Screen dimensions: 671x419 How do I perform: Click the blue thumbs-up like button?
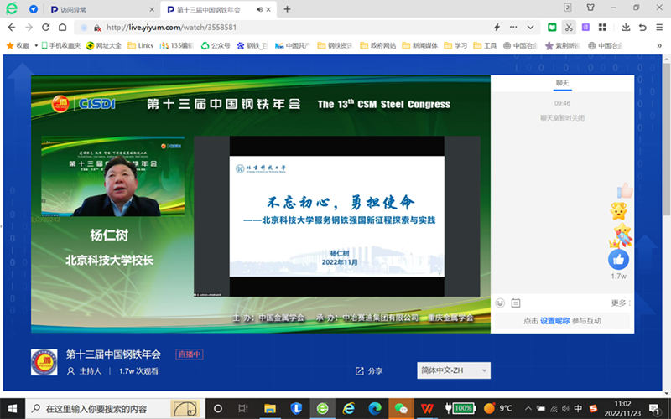(619, 259)
